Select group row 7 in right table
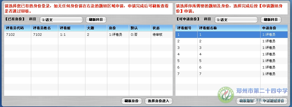The height and width of the screenshot is (107, 292). 232,74
